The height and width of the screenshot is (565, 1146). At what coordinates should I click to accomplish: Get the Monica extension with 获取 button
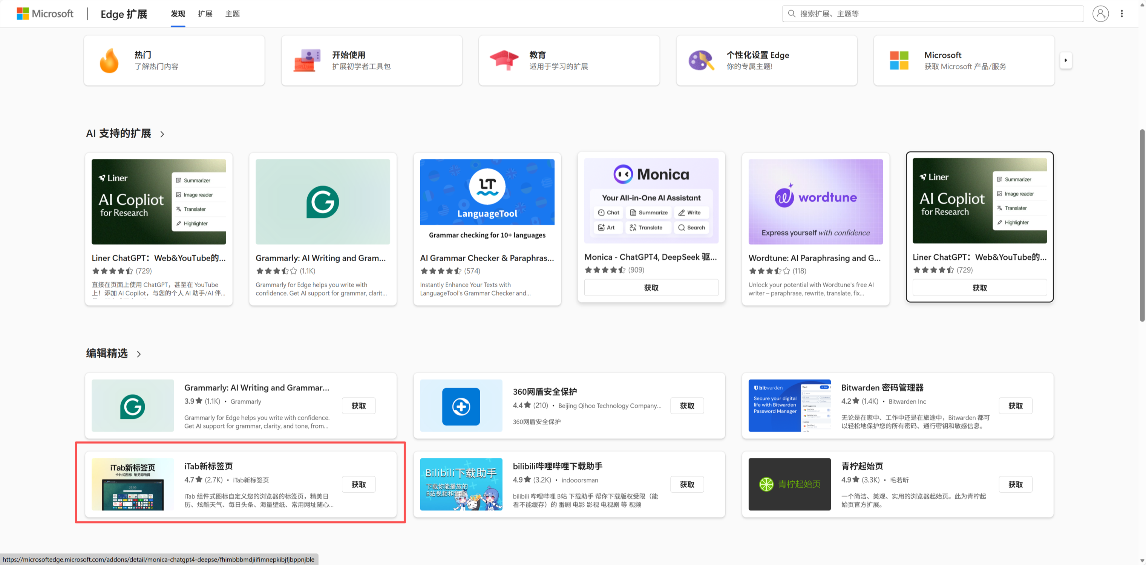tap(651, 288)
